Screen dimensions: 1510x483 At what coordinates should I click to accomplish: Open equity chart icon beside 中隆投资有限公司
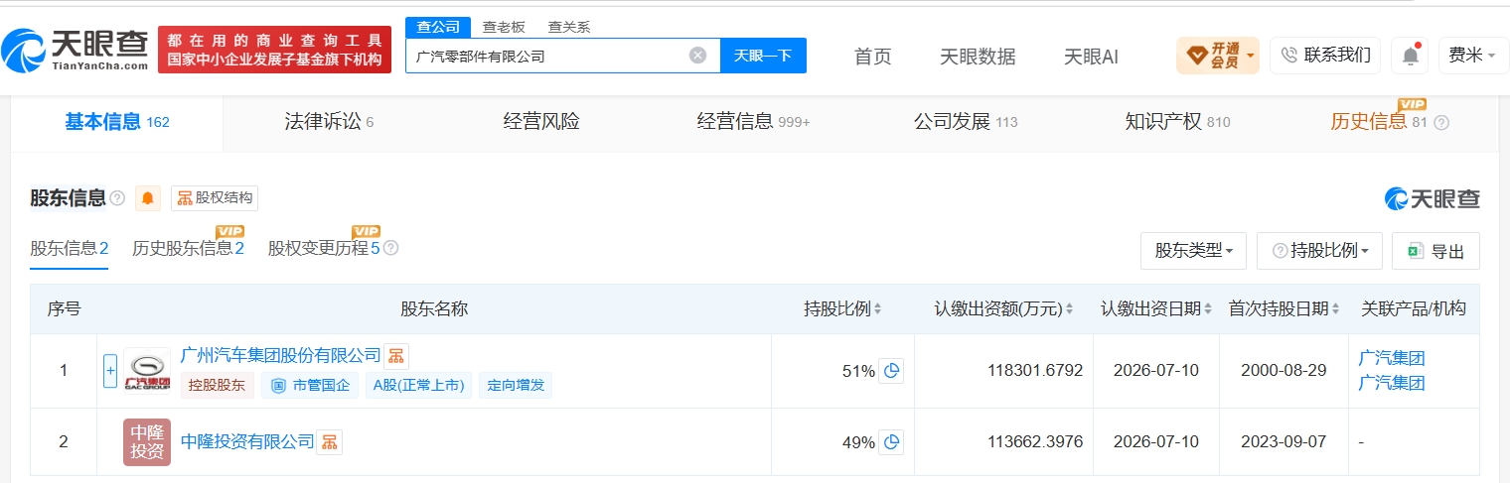click(x=329, y=442)
